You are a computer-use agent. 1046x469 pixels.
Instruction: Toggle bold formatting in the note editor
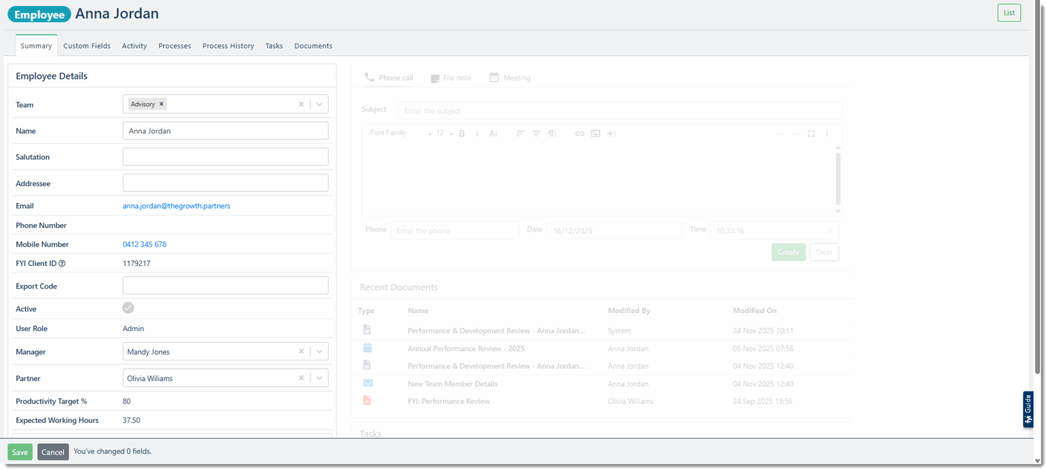tap(462, 133)
